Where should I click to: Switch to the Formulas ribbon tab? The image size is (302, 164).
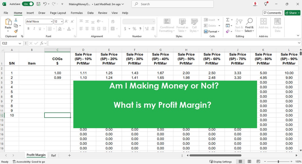tap(77, 13)
